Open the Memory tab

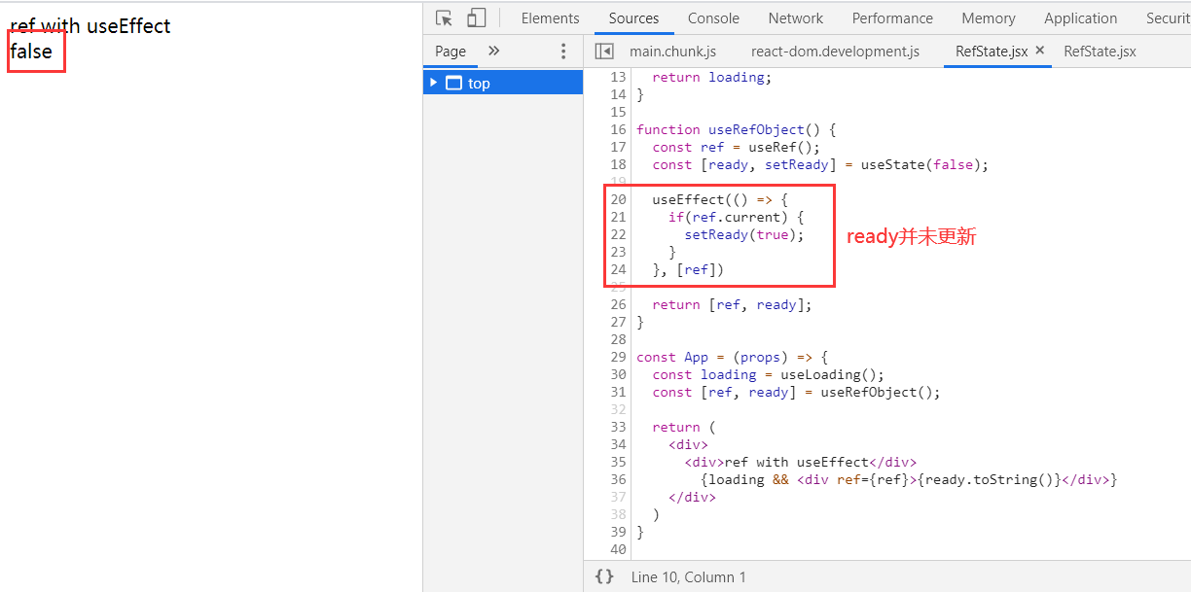989,18
